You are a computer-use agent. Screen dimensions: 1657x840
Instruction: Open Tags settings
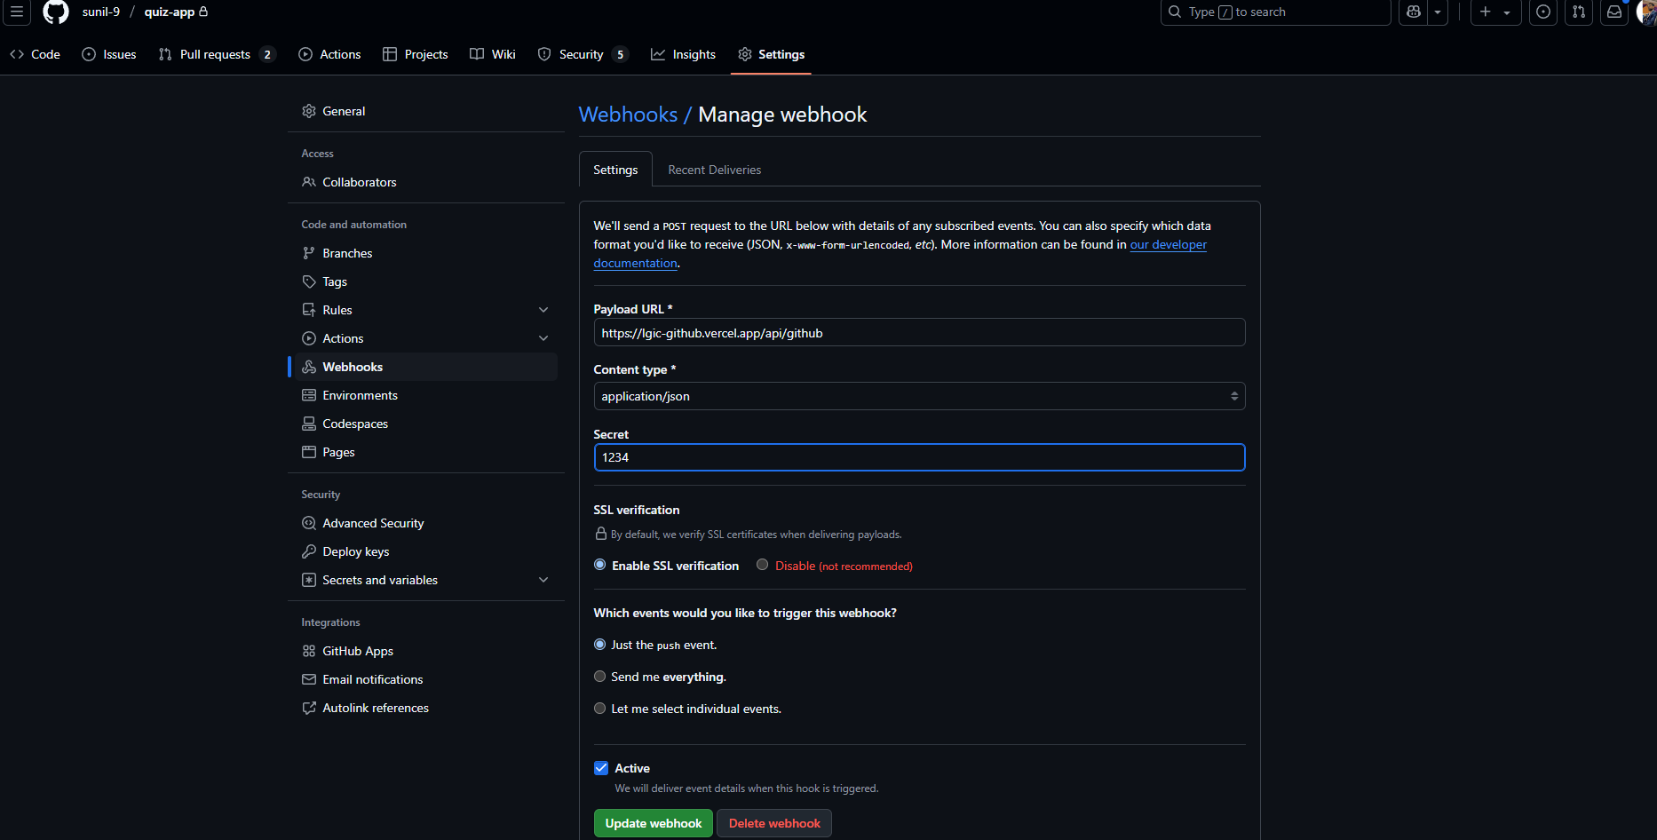point(423,281)
